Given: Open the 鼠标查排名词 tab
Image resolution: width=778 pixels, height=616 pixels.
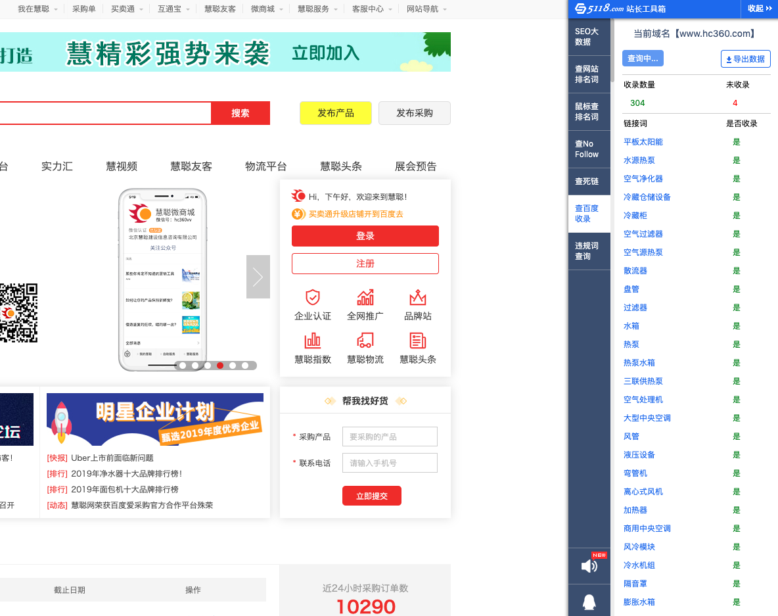Looking at the screenshot, I should click(589, 112).
